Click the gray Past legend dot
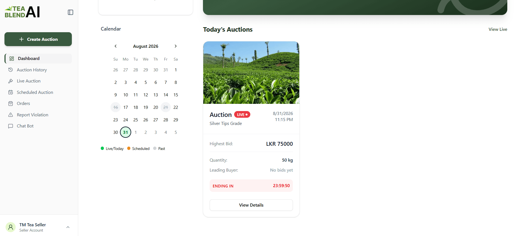Screen dimensions: 529x236 coord(155,148)
